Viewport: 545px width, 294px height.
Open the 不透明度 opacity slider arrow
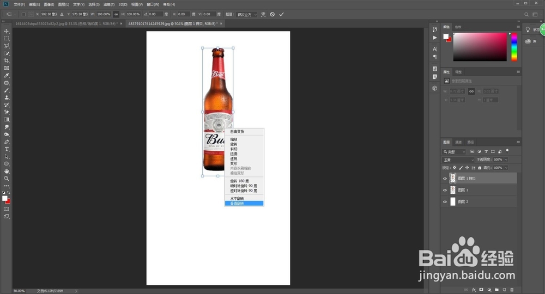click(506, 160)
